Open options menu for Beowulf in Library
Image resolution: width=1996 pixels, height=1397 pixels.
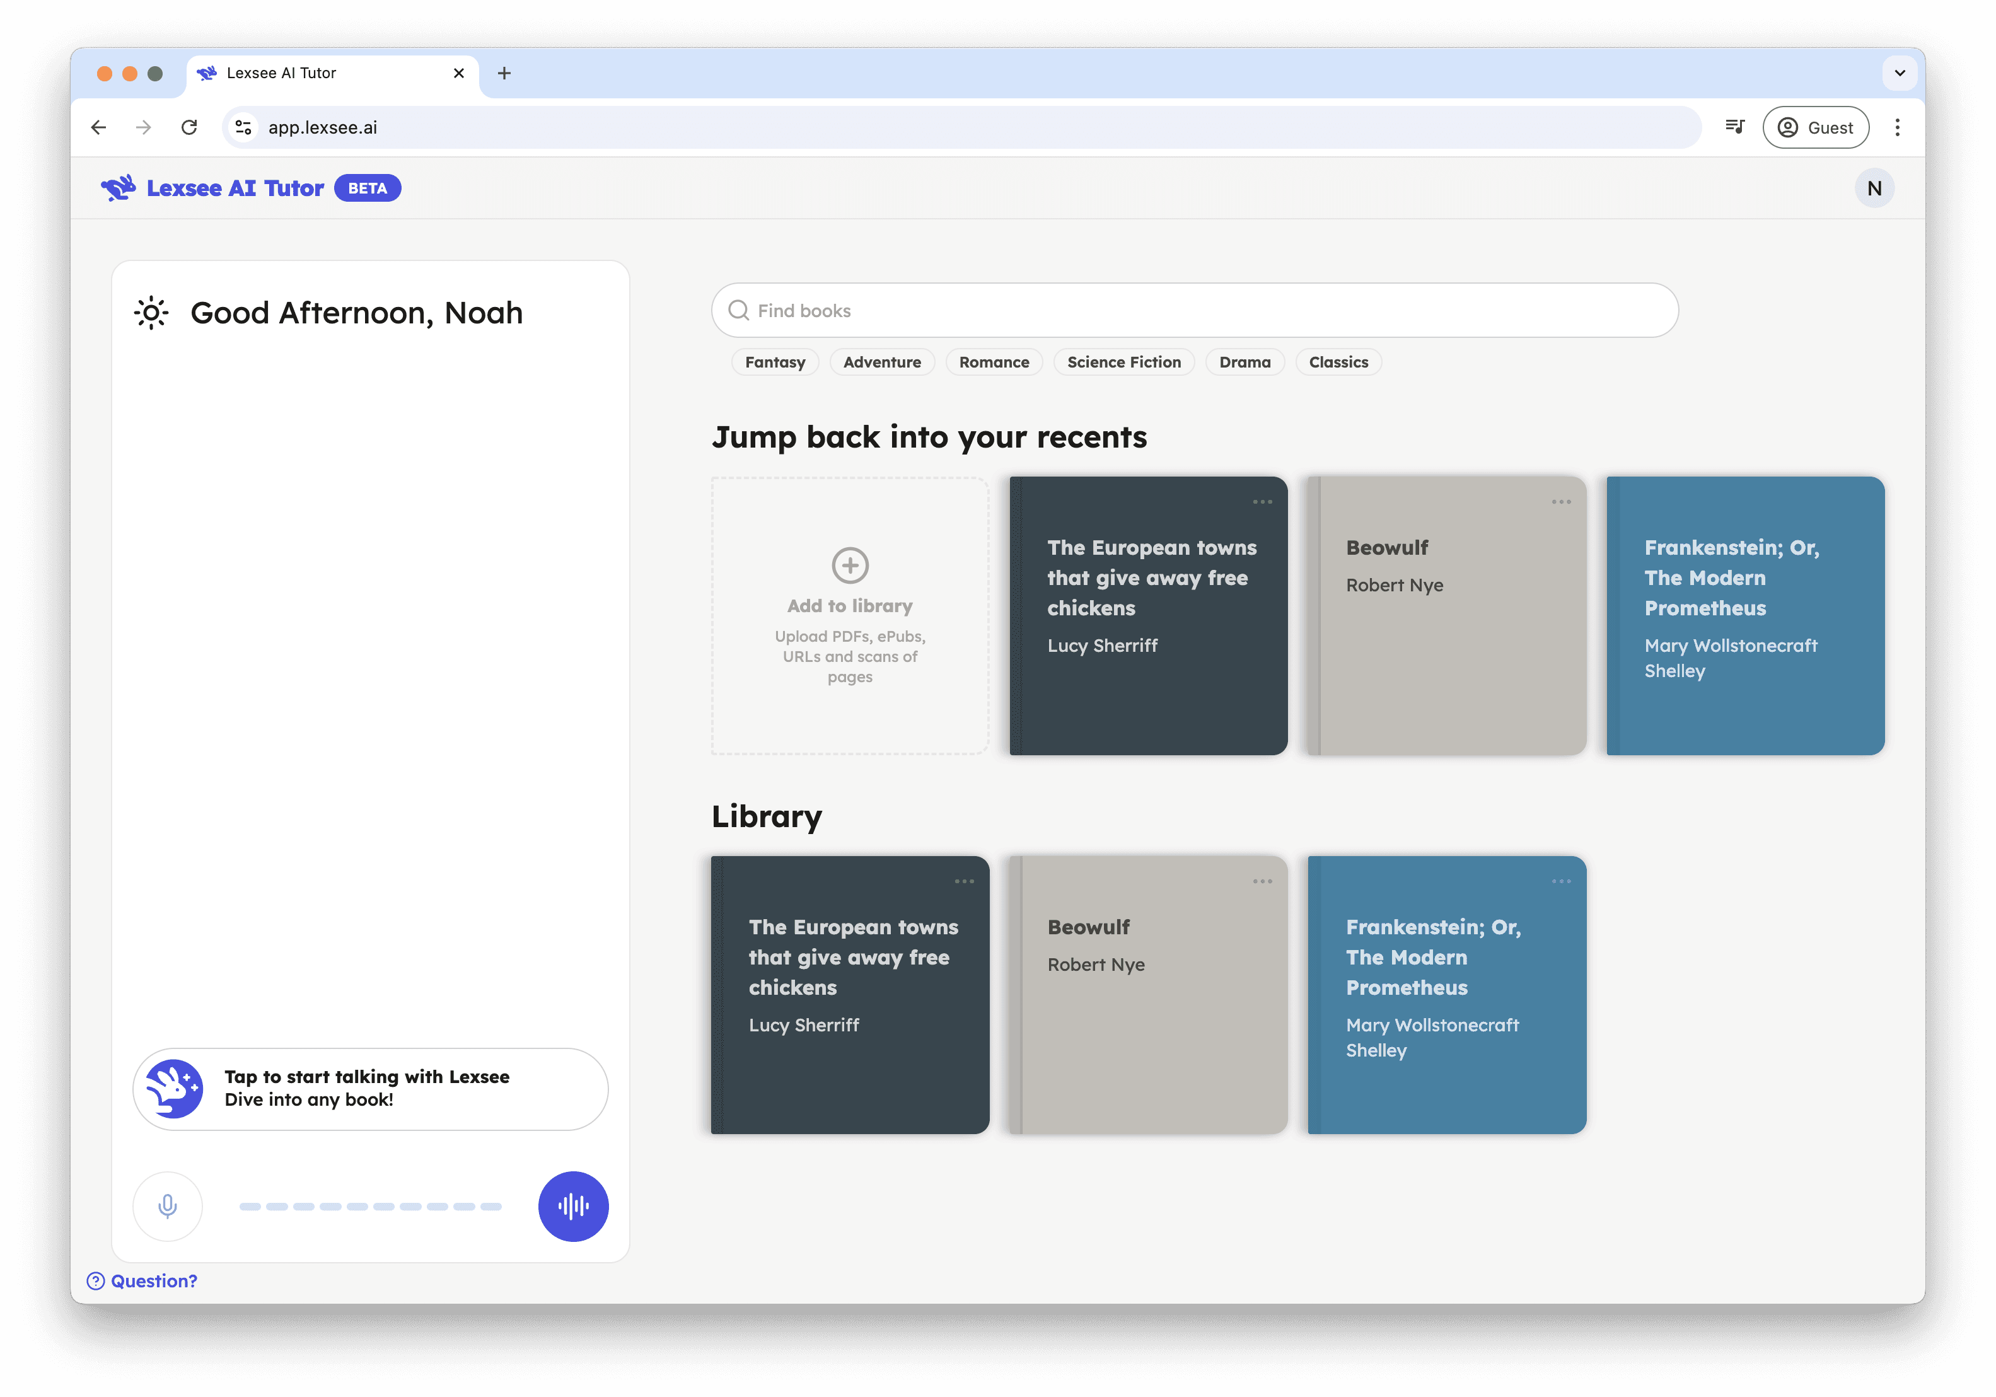(1262, 881)
